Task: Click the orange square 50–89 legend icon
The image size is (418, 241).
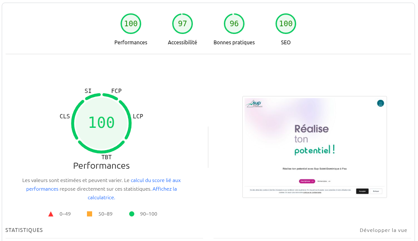Action: click(90, 214)
